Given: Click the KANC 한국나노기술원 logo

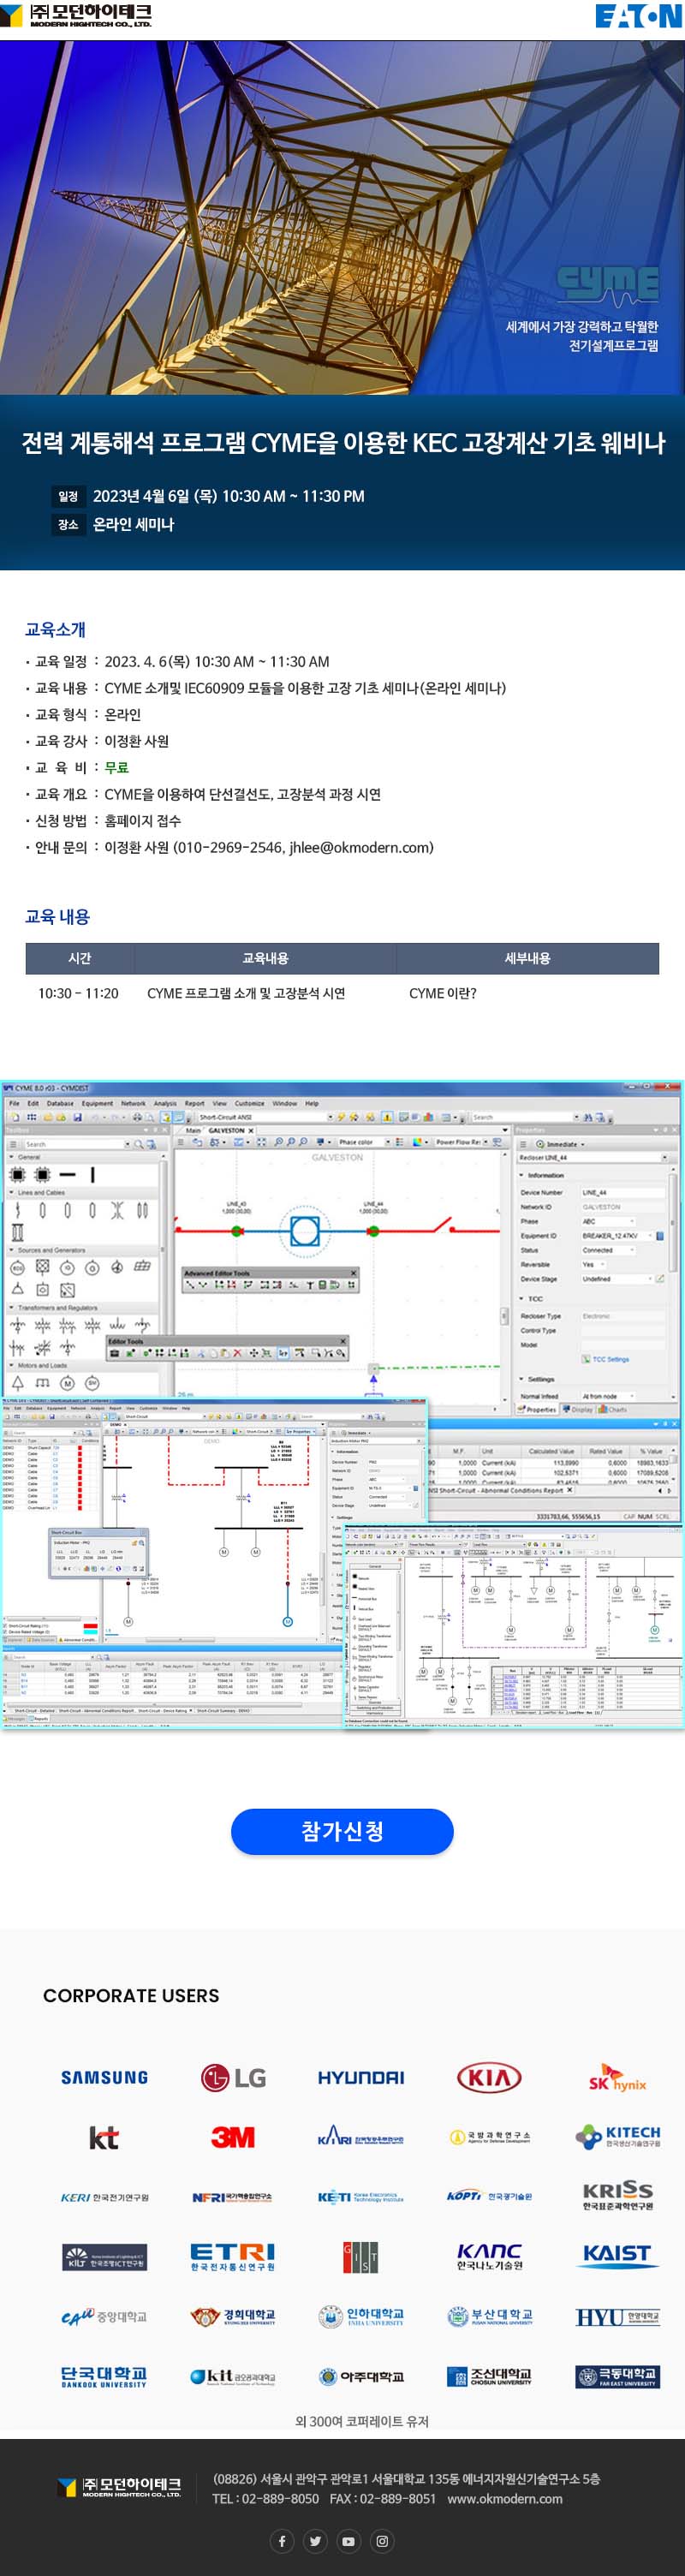Looking at the screenshot, I should click(x=489, y=2257).
